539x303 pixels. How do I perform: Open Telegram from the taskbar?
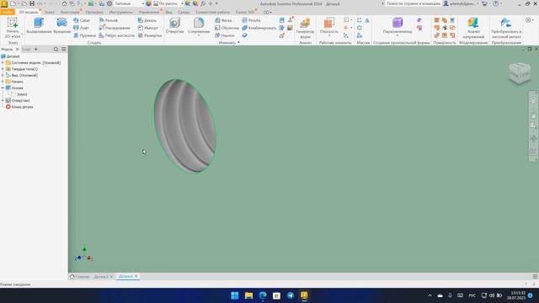[x=291, y=295]
